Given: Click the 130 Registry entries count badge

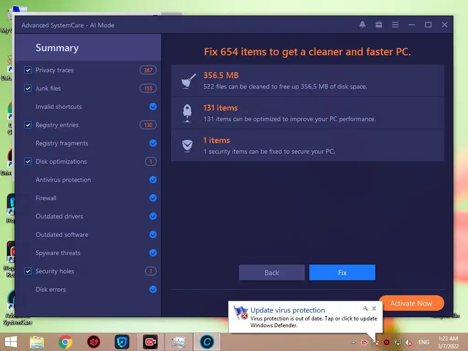Looking at the screenshot, I should point(148,125).
